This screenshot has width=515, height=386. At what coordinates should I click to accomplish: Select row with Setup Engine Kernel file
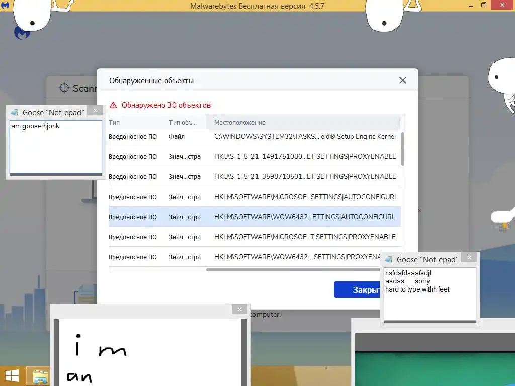point(254,137)
